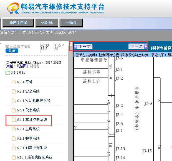Open 6.4.1 发动机电控系统 document
Image resolution: width=172 pixels, height=161 pixels.
click(34, 101)
